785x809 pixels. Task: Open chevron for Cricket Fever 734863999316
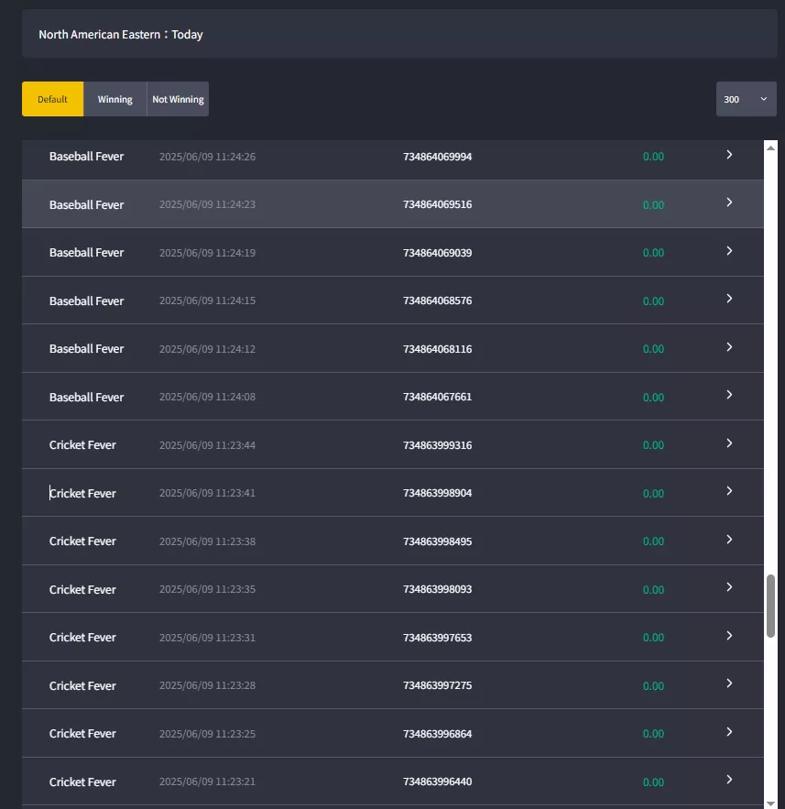pyautogui.click(x=729, y=443)
